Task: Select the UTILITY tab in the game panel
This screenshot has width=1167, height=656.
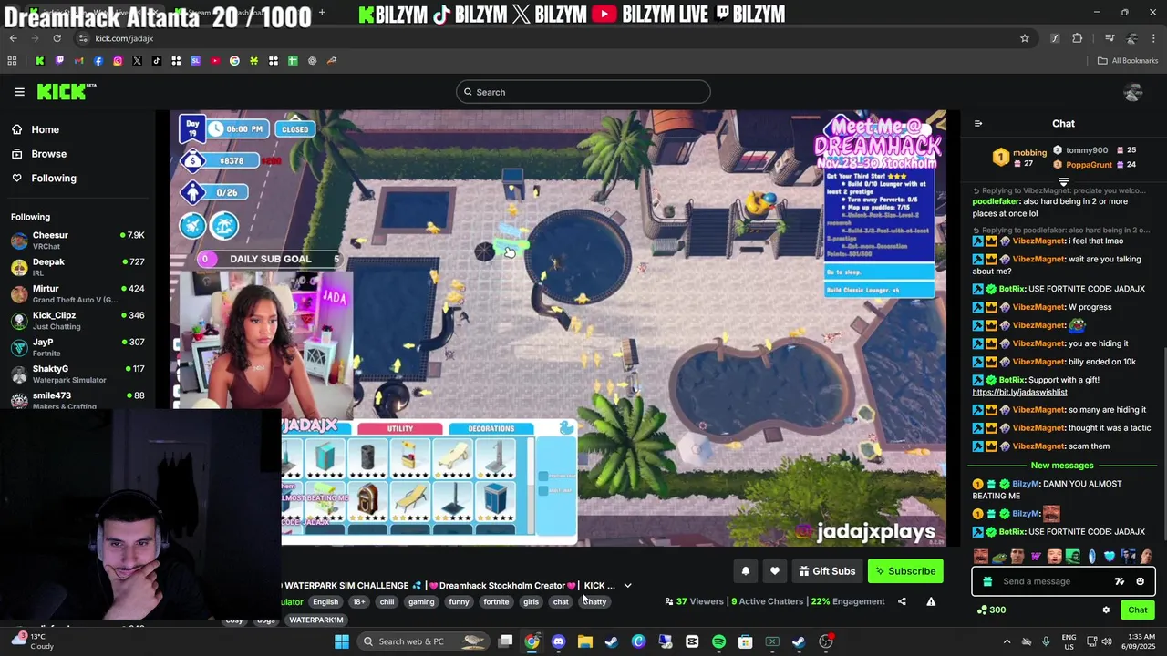Action: pos(400,428)
